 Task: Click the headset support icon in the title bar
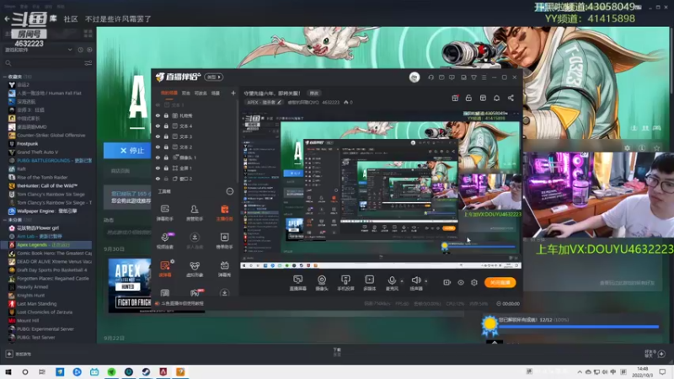(431, 77)
